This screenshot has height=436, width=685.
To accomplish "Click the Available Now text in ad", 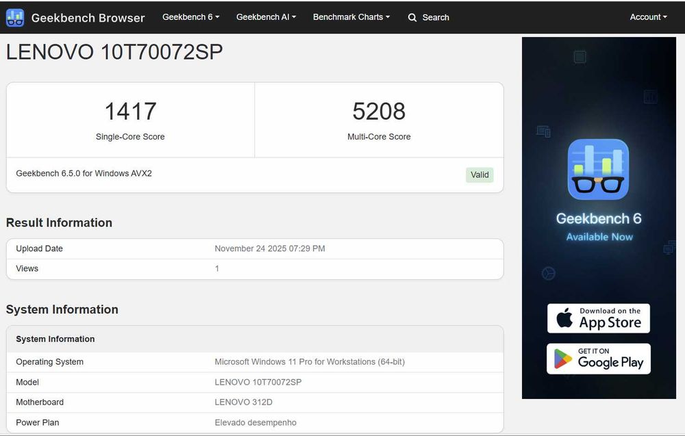I will 599,237.
